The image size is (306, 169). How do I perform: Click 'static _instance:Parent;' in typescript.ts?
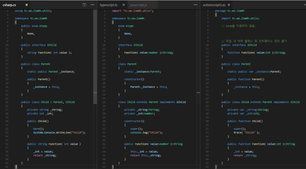[142, 72]
